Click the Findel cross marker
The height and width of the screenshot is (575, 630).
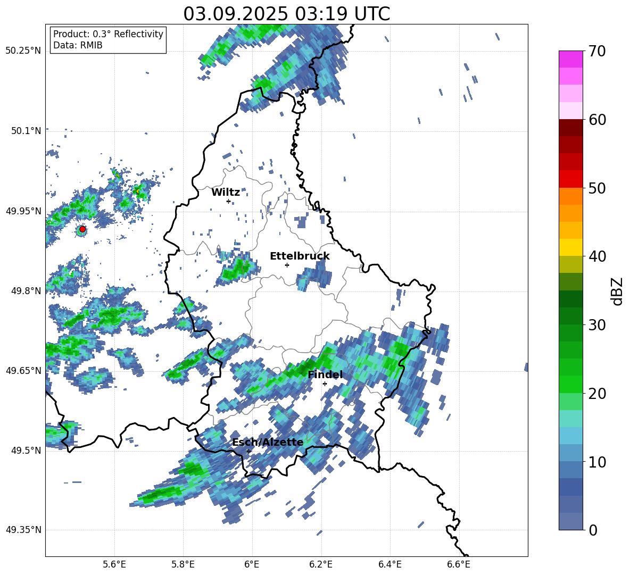click(325, 384)
